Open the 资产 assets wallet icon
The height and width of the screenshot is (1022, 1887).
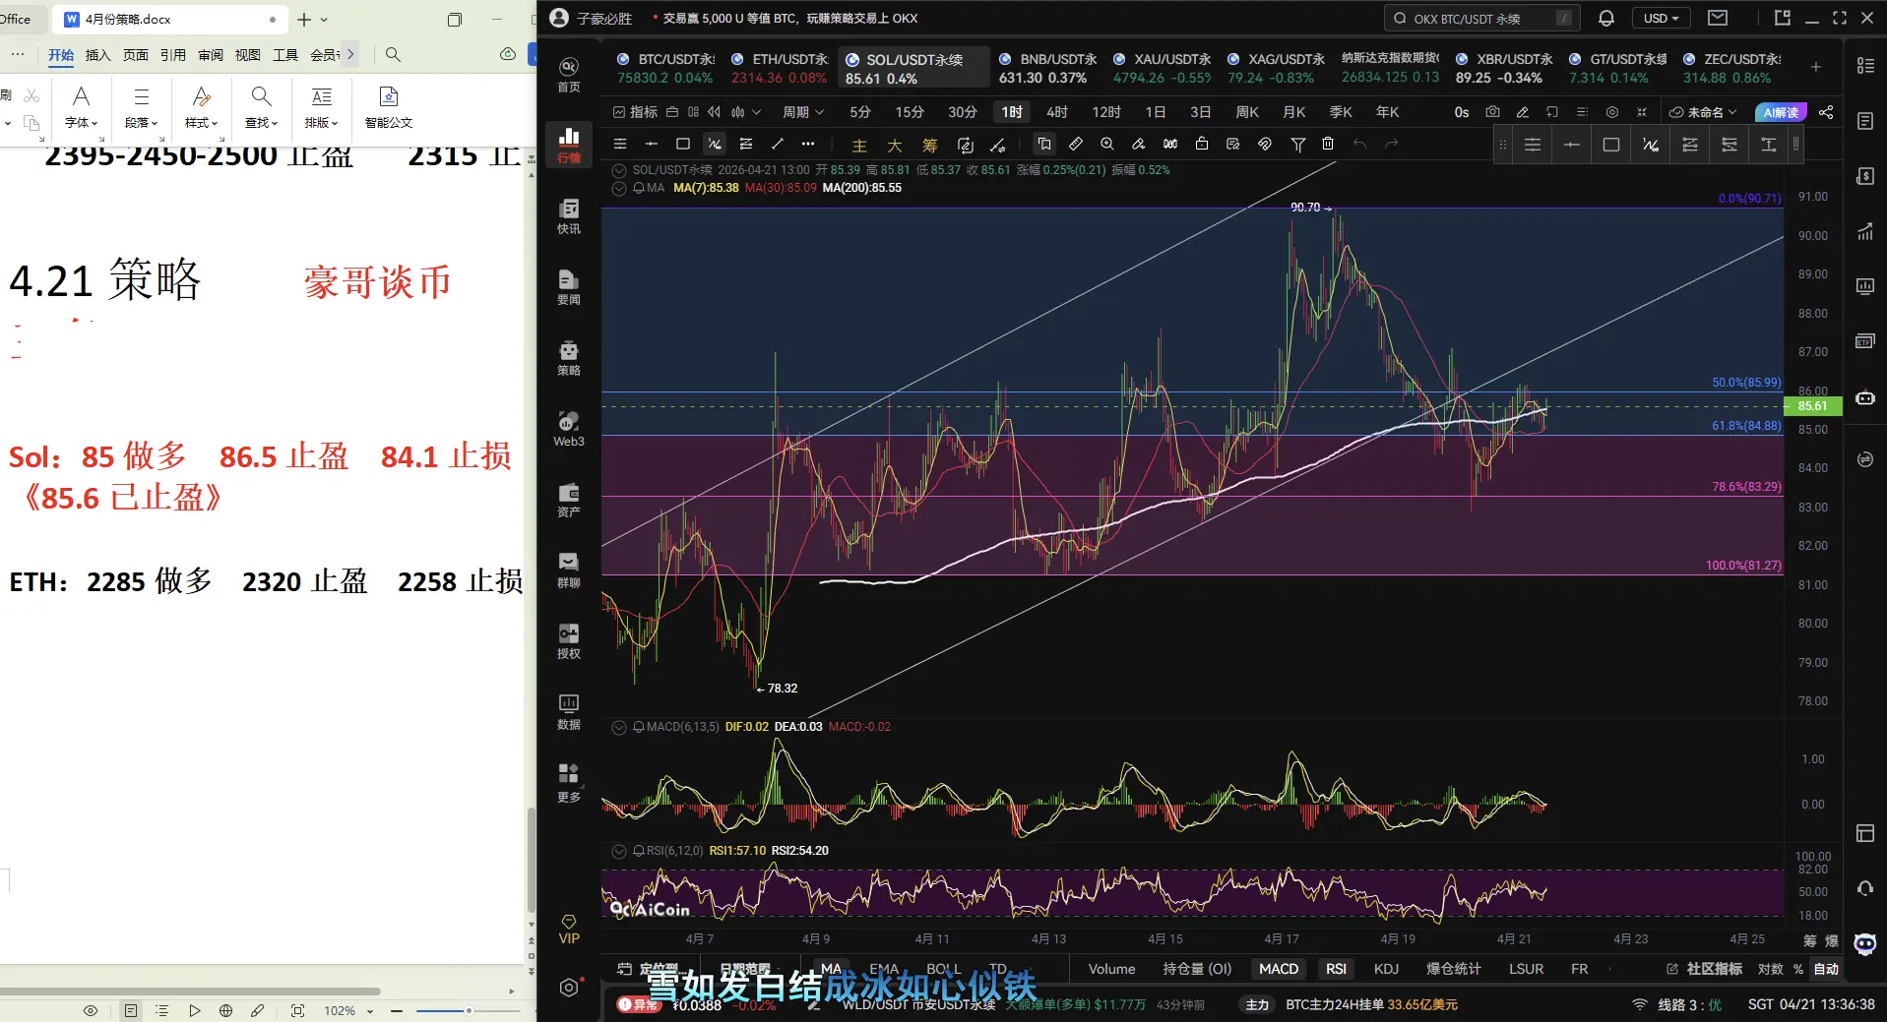pyautogui.click(x=569, y=500)
